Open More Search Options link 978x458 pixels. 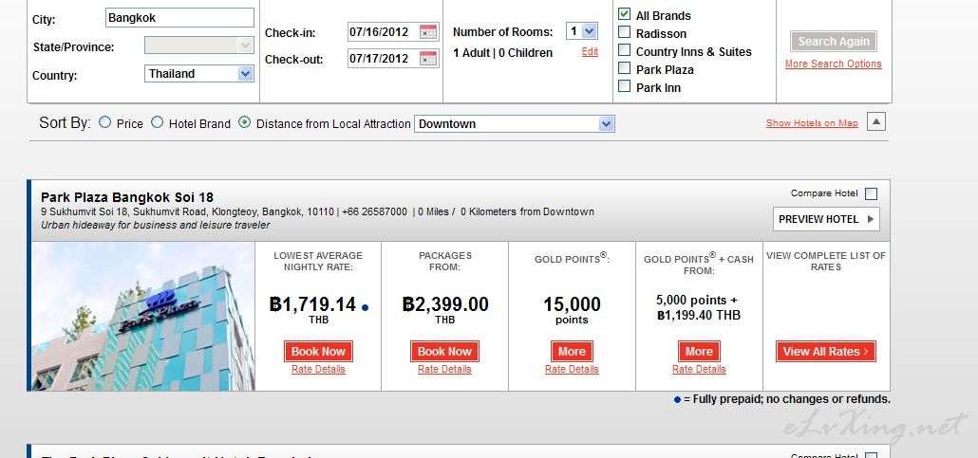pos(834,64)
